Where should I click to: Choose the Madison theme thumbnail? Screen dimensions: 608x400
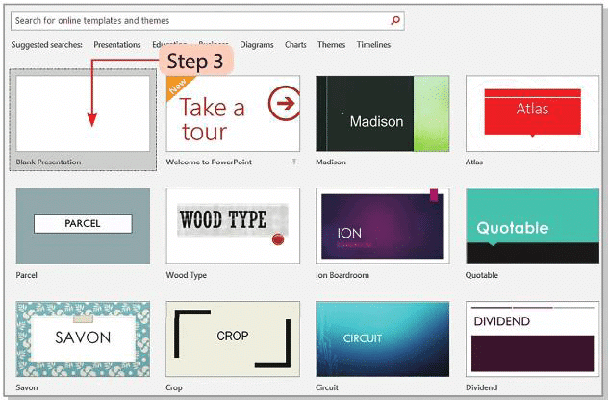tap(383, 113)
